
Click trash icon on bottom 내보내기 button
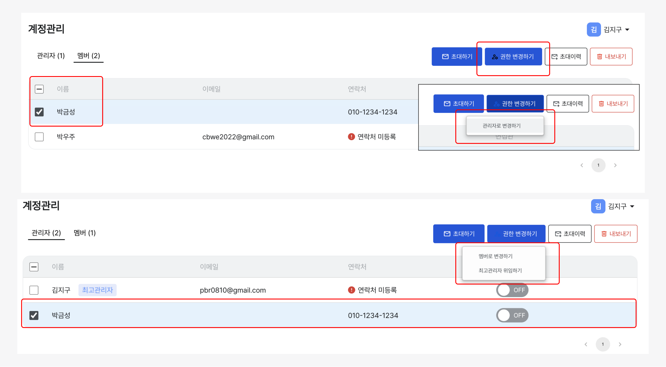(604, 234)
